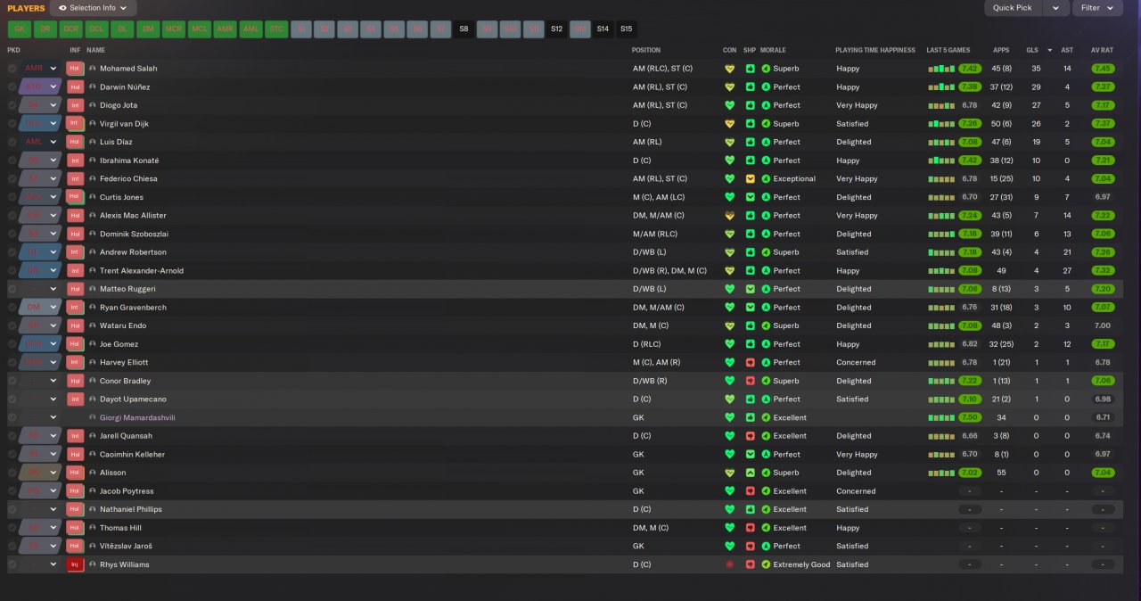Open Rhys Williams's position dropdown
The image size is (1141, 601).
(x=41, y=564)
